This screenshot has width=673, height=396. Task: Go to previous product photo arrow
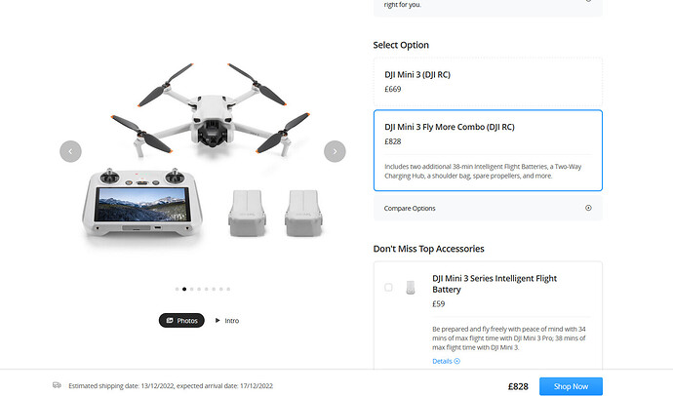70,151
